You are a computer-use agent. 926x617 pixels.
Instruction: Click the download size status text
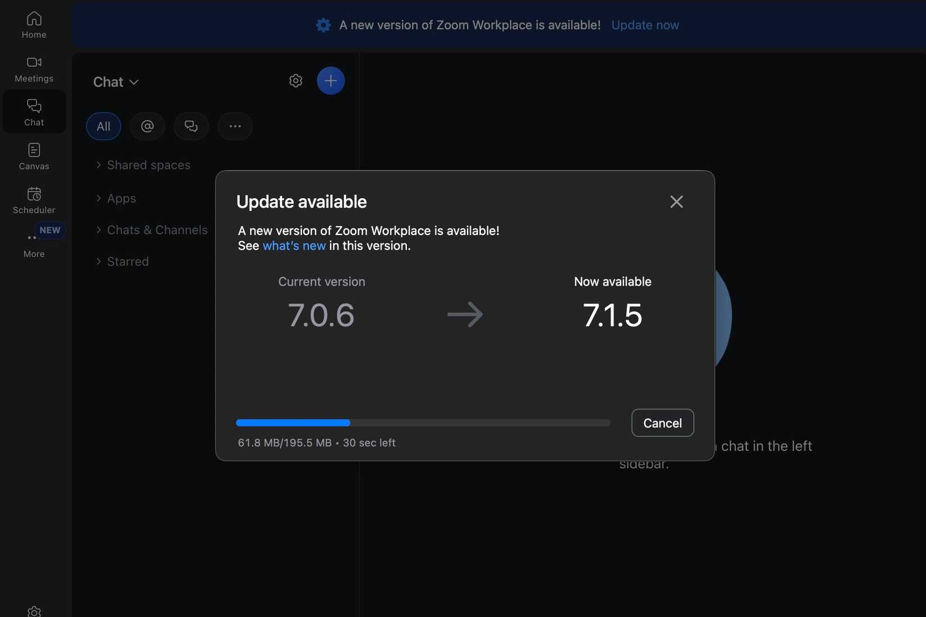pyautogui.click(x=317, y=443)
